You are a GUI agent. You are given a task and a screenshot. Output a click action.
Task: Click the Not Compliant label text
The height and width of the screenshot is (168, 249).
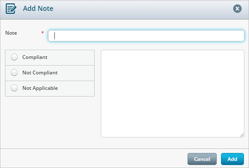click(40, 73)
